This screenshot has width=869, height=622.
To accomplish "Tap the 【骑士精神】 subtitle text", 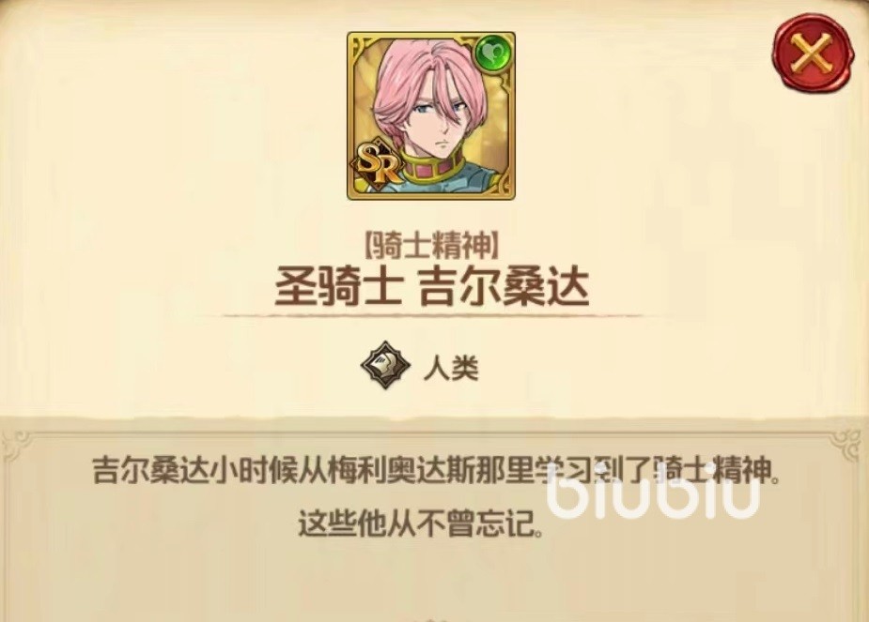I will point(431,245).
